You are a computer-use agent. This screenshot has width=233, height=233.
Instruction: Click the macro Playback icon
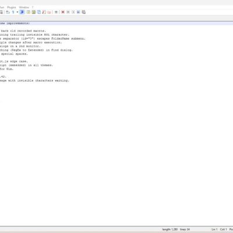tap(73, 12)
